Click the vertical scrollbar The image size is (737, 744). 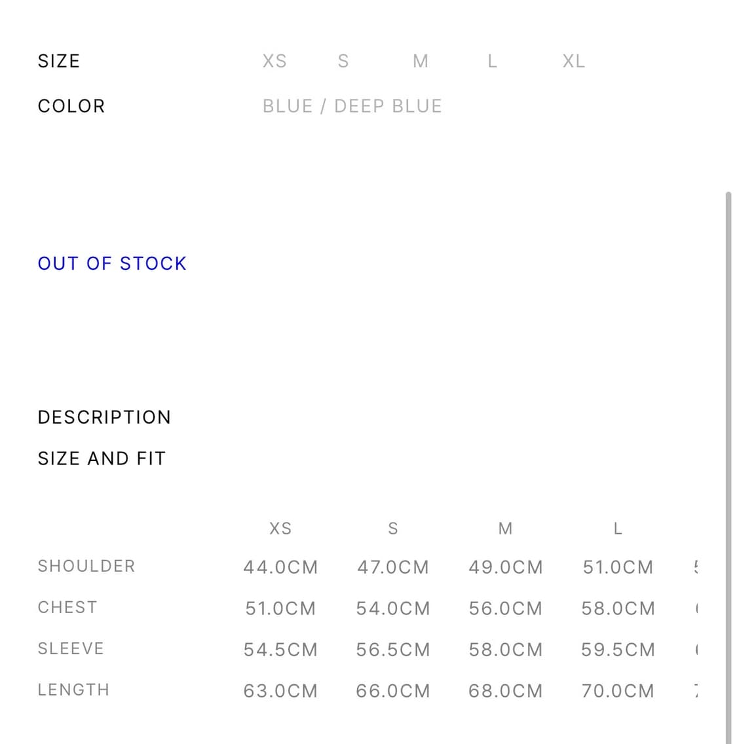click(728, 458)
